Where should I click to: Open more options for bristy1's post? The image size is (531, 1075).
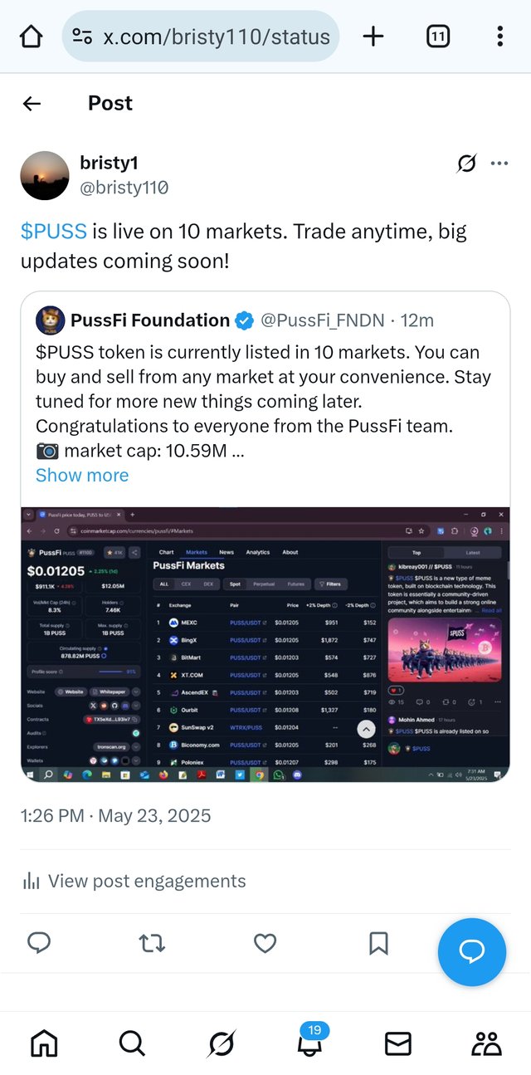tap(499, 164)
